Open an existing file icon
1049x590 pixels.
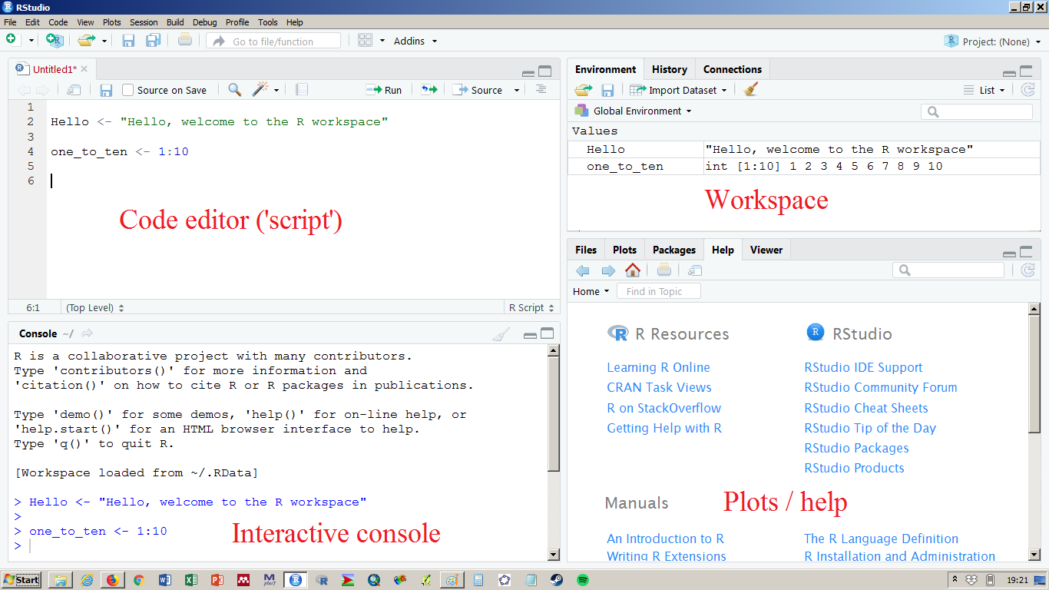point(87,40)
